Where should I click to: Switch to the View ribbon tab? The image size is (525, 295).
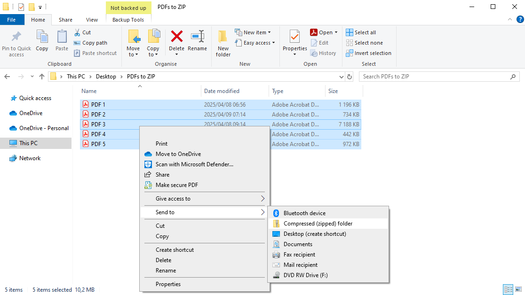tap(92, 20)
